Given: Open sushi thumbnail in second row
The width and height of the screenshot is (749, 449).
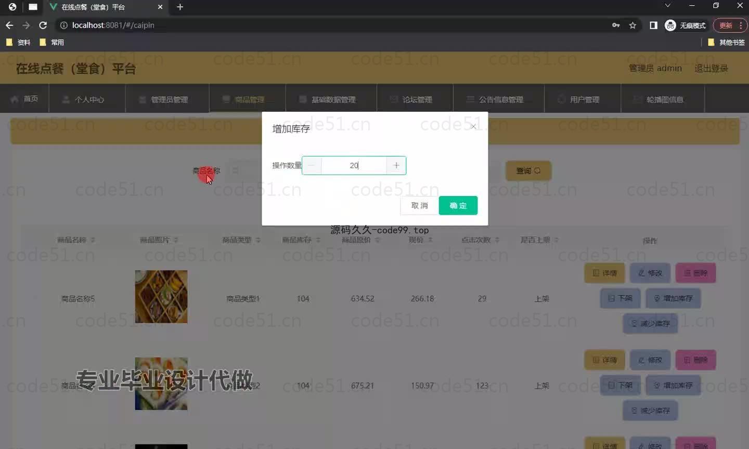Looking at the screenshot, I should pos(161,384).
